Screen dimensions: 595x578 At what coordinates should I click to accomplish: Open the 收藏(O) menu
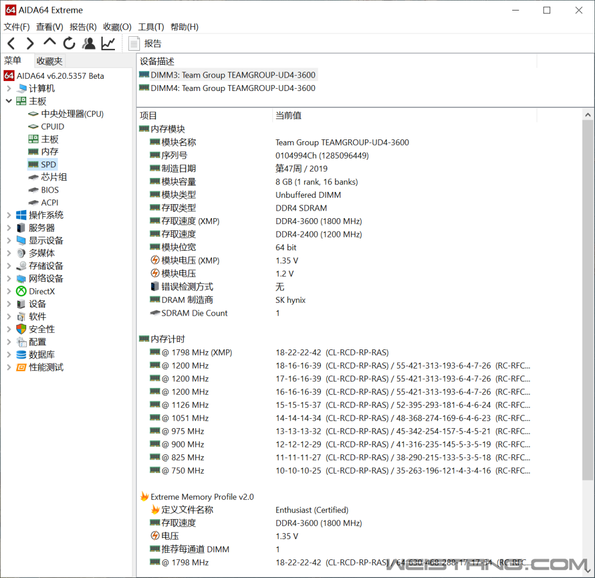[117, 27]
